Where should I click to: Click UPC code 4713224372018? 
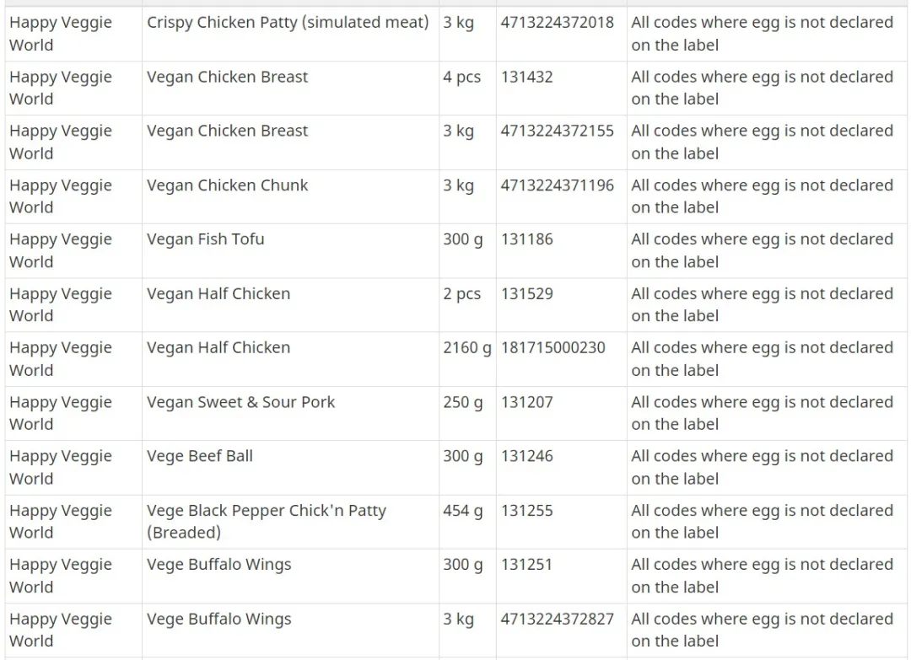558,23
